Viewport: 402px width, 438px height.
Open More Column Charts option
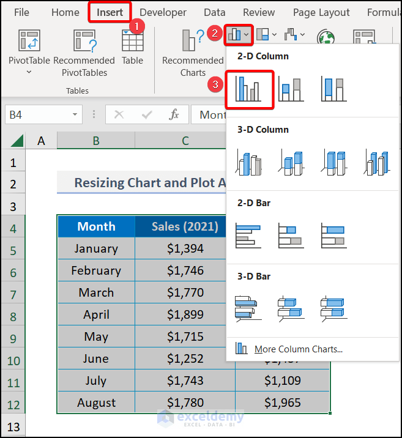tap(312, 349)
